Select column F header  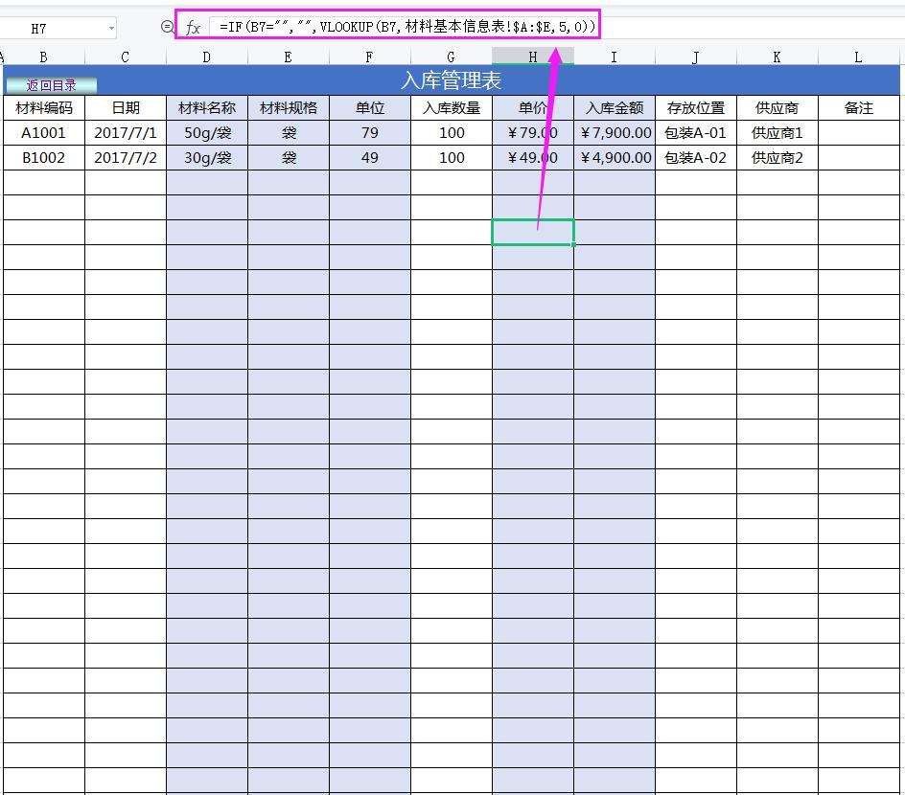(x=369, y=57)
